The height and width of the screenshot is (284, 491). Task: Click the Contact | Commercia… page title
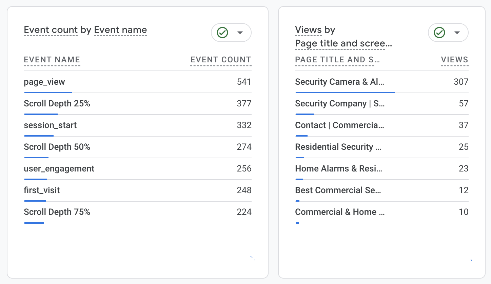pyautogui.click(x=339, y=125)
